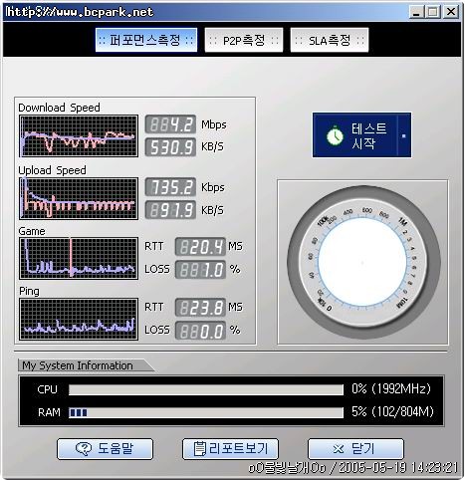The width and height of the screenshot is (465, 480).
Task: Click the stopwatch icon on test button
Action: [x=335, y=135]
